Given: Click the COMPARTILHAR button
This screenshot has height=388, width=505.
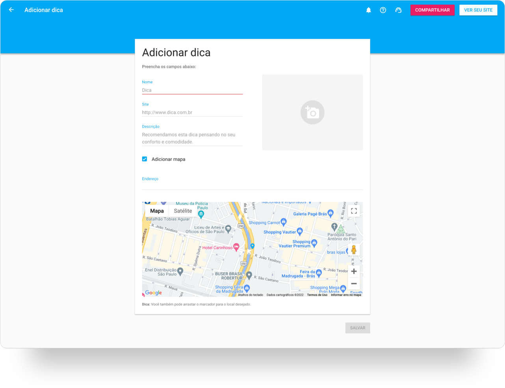Looking at the screenshot, I should [x=432, y=10].
